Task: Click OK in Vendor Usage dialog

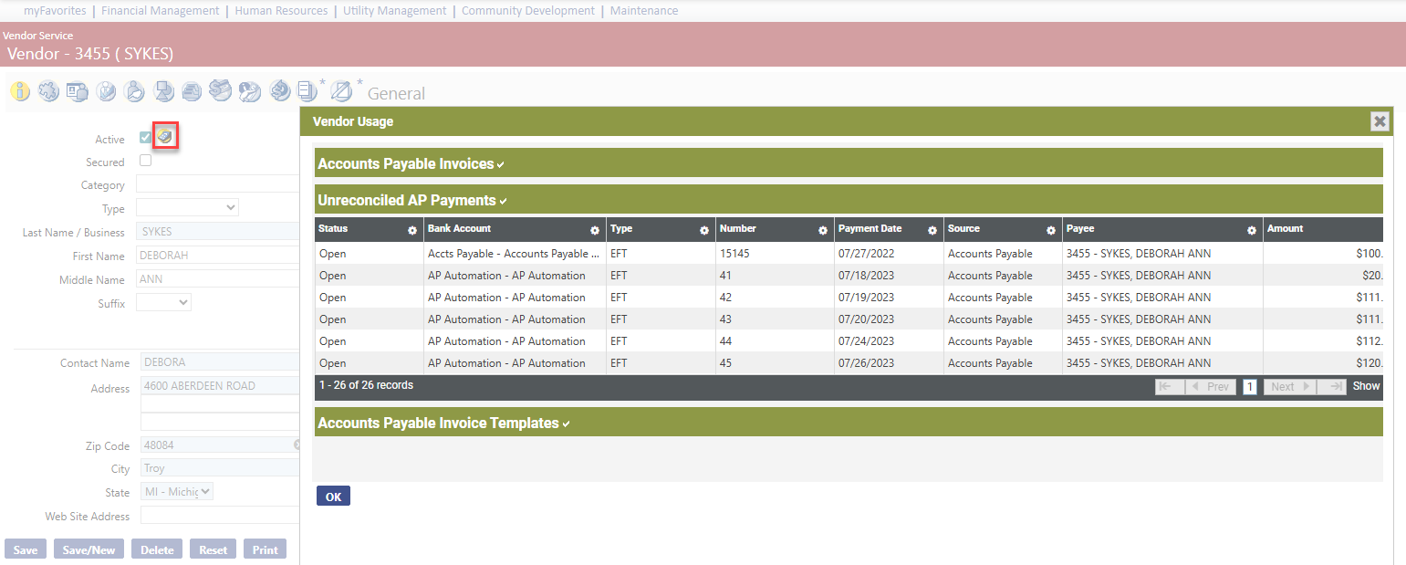Action: click(333, 497)
